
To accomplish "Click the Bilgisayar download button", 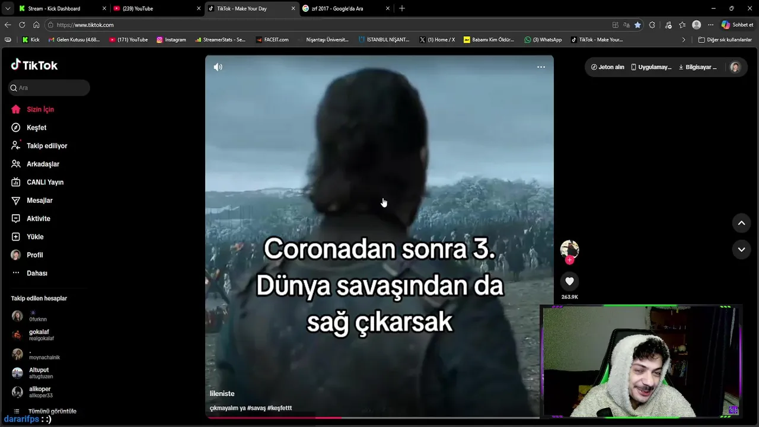I will 698,67.
